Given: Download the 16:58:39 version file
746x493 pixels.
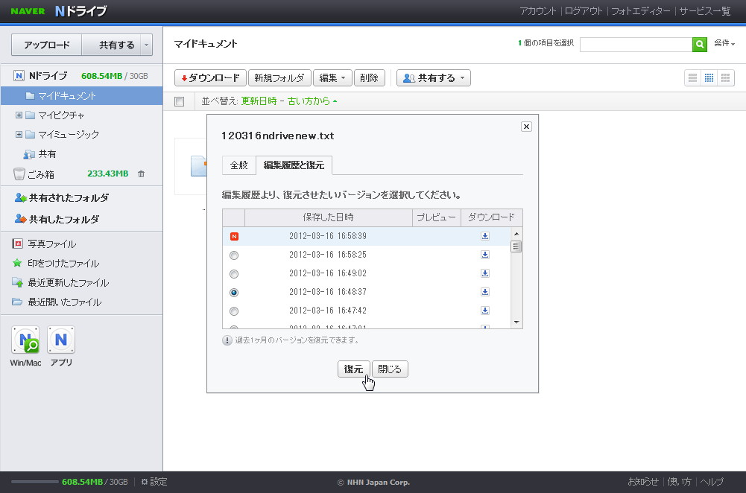Looking at the screenshot, I should pyautogui.click(x=485, y=235).
